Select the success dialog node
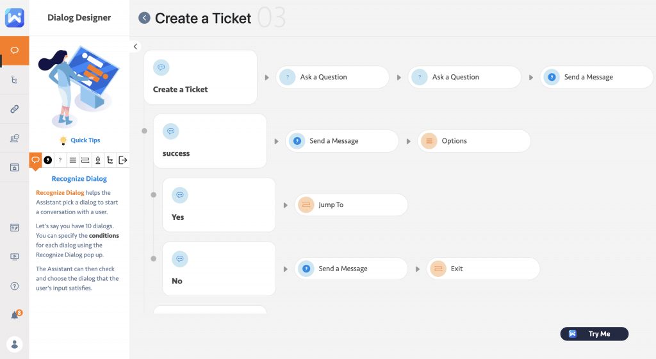Viewport: 656px width, 359px height. [x=210, y=141]
